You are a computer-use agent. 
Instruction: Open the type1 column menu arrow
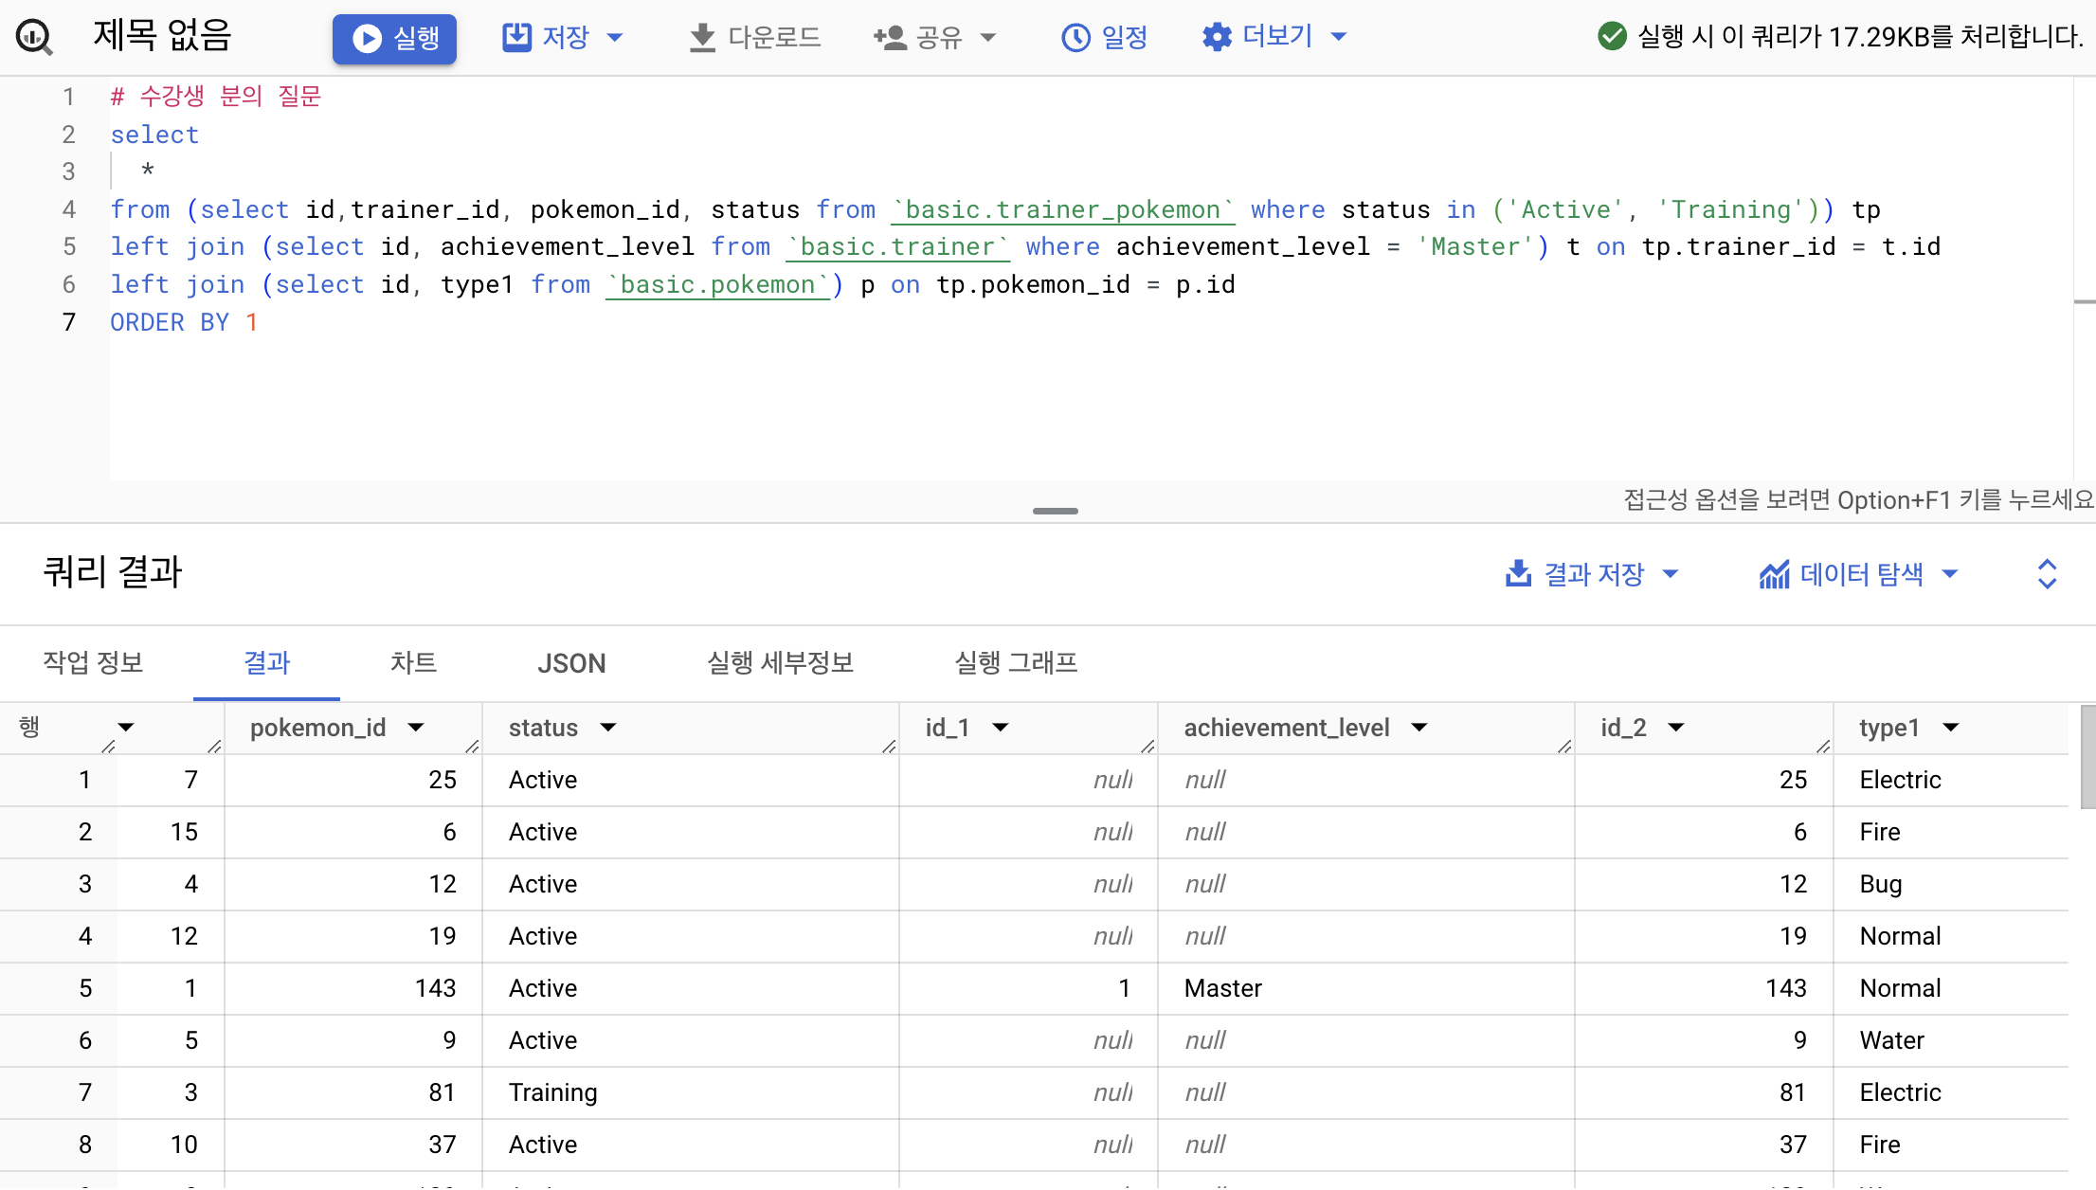coord(1951,728)
